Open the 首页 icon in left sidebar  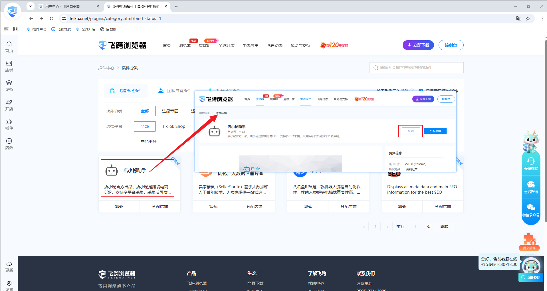(9, 47)
